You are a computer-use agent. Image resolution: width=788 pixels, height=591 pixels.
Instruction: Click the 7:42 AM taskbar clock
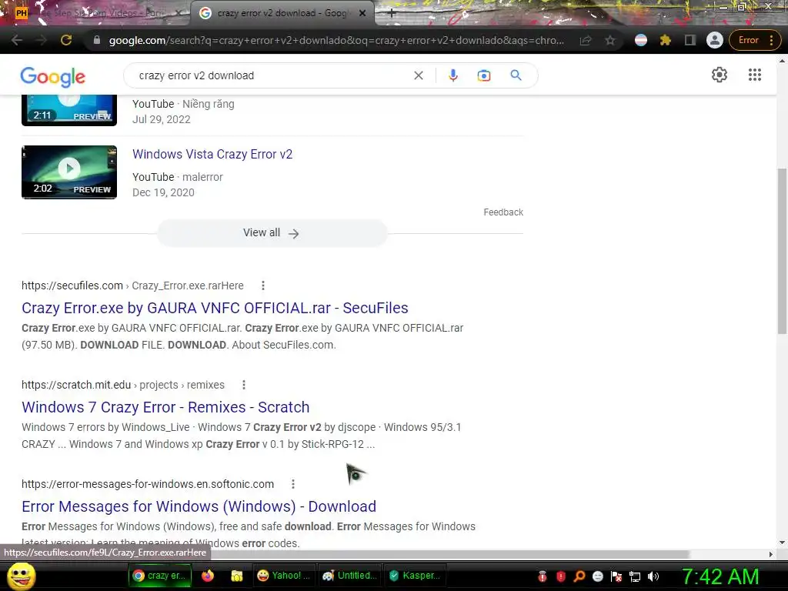coord(720,576)
